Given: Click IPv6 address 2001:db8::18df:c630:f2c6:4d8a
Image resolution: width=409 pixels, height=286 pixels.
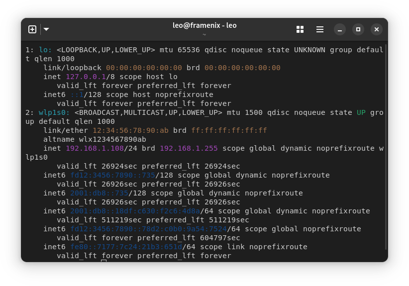Looking at the screenshot, I should click(x=135, y=211).
